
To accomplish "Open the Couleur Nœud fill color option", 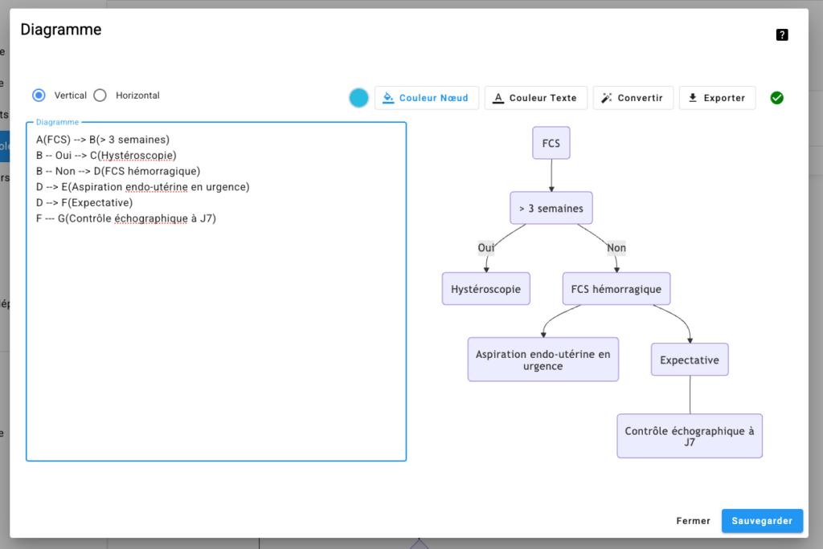I will click(427, 98).
